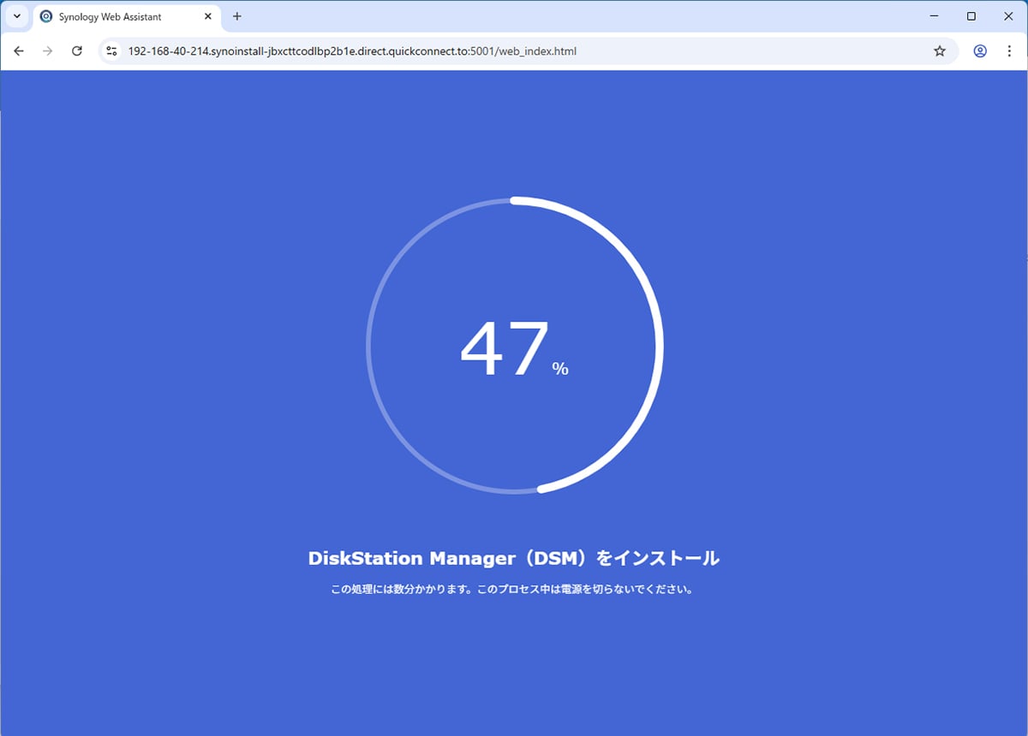The height and width of the screenshot is (736, 1028).
Task: Open a new browser tab
Action: (x=237, y=16)
